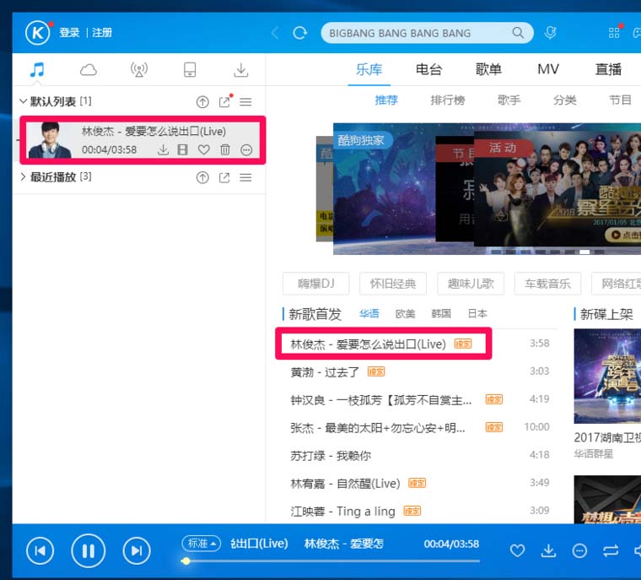
Task: Click the playback progress bar
Action: click(331, 561)
